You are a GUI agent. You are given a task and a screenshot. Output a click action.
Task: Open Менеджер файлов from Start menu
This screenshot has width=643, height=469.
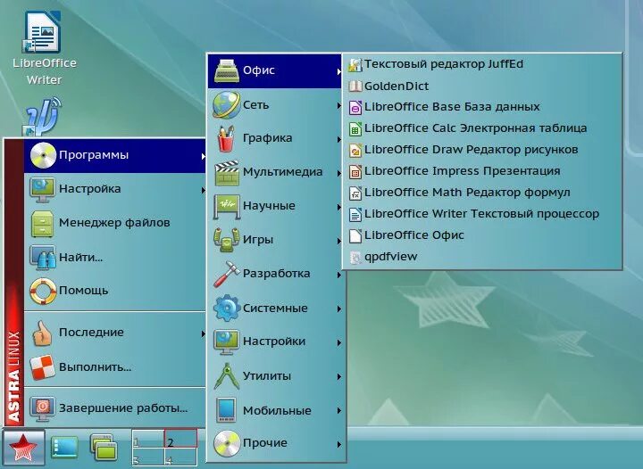(x=115, y=223)
